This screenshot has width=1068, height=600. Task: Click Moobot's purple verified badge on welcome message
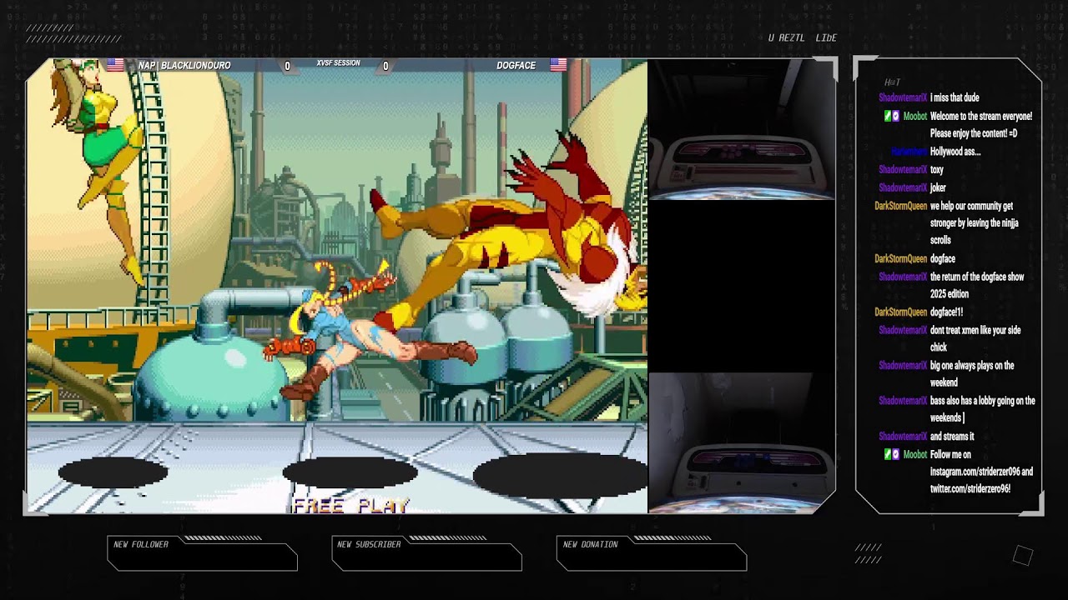pyautogui.click(x=896, y=117)
